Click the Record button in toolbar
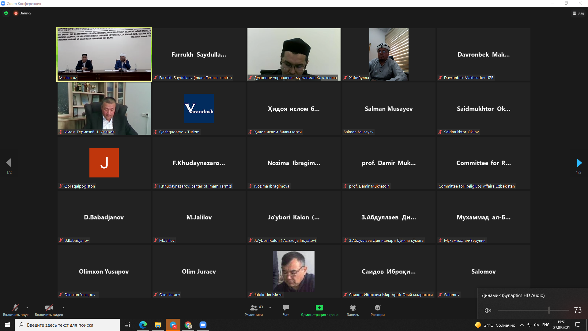Screen dimensions: 588x331 pyautogui.click(x=353, y=308)
